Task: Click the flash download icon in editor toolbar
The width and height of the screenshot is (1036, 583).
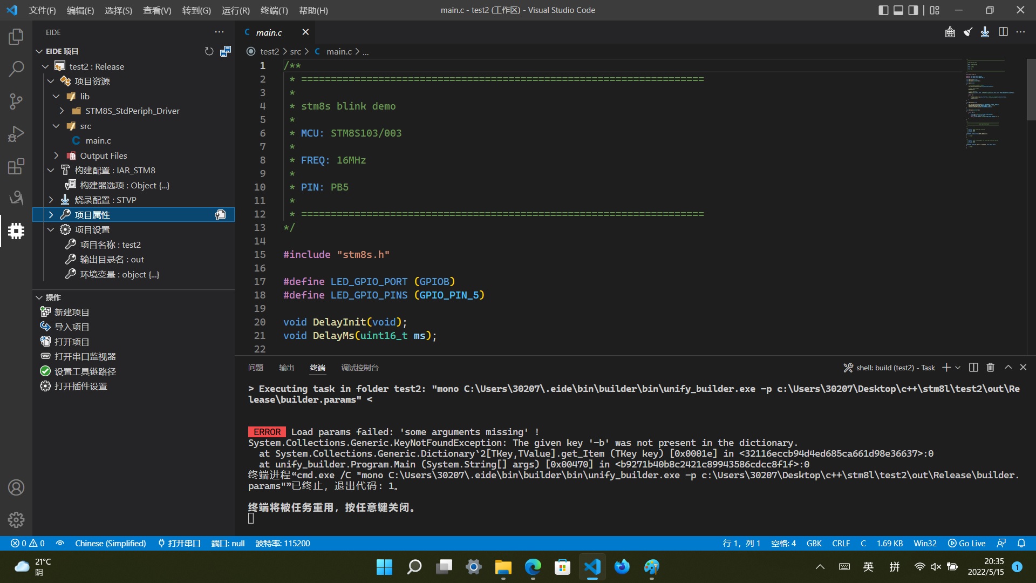Action: tap(985, 32)
